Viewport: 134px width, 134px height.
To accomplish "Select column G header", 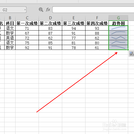I will (118, 18).
